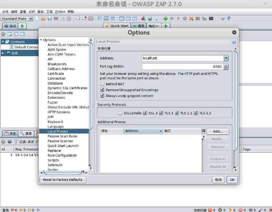Image resolution: width=272 pixels, height=212 pixels.
Task: Open the Online menu
Action: pos(60,12)
